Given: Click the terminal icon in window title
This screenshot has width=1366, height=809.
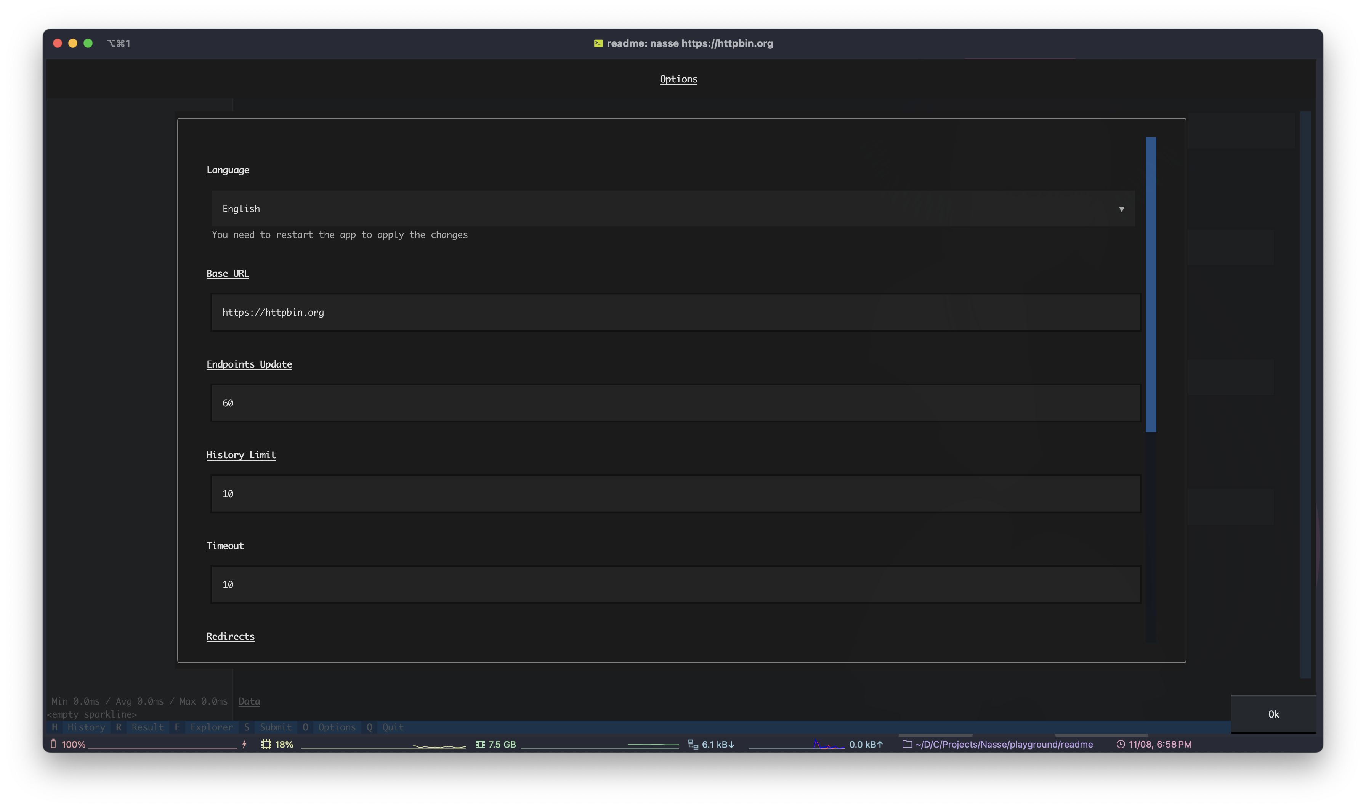Looking at the screenshot, I should [598, 43].
